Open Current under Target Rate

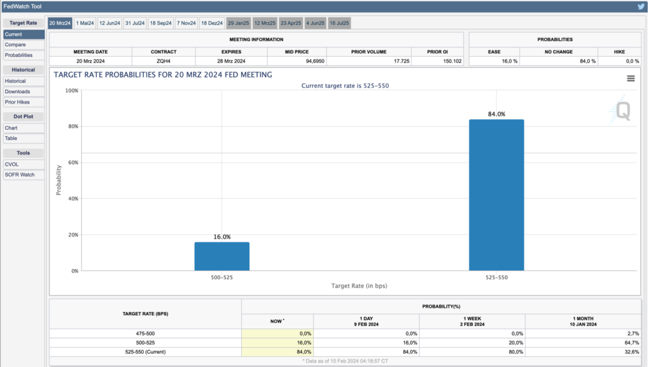coord(23,34)
